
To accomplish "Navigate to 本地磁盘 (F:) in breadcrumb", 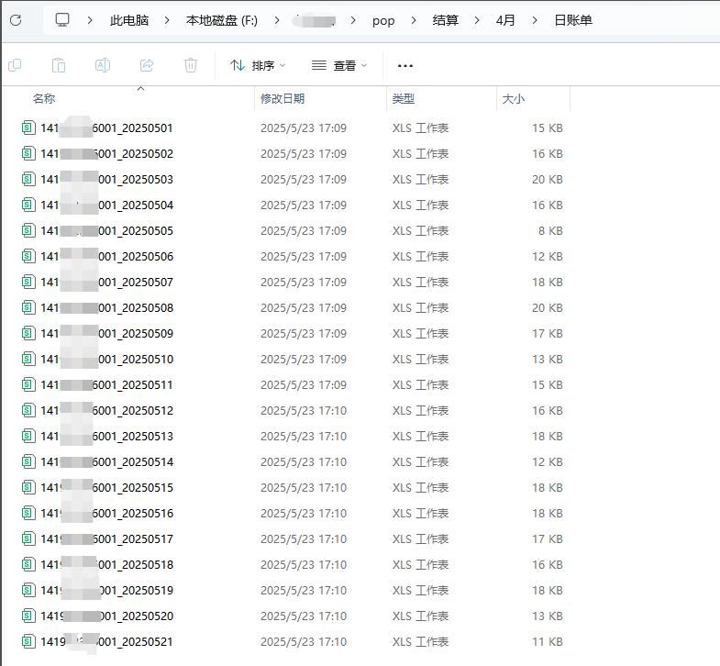I will coord(222,20).
